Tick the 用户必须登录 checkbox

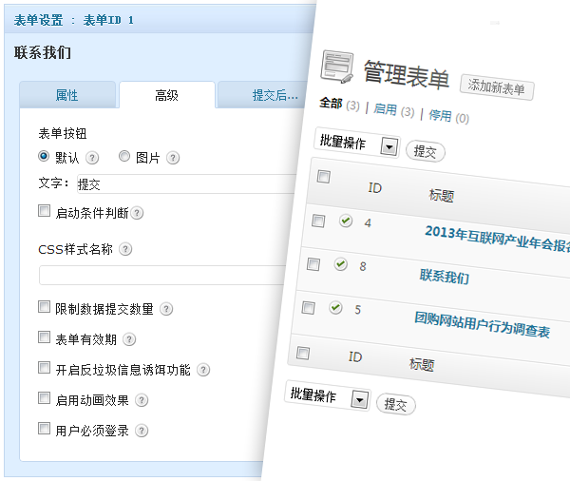click(x=44, y=429)
